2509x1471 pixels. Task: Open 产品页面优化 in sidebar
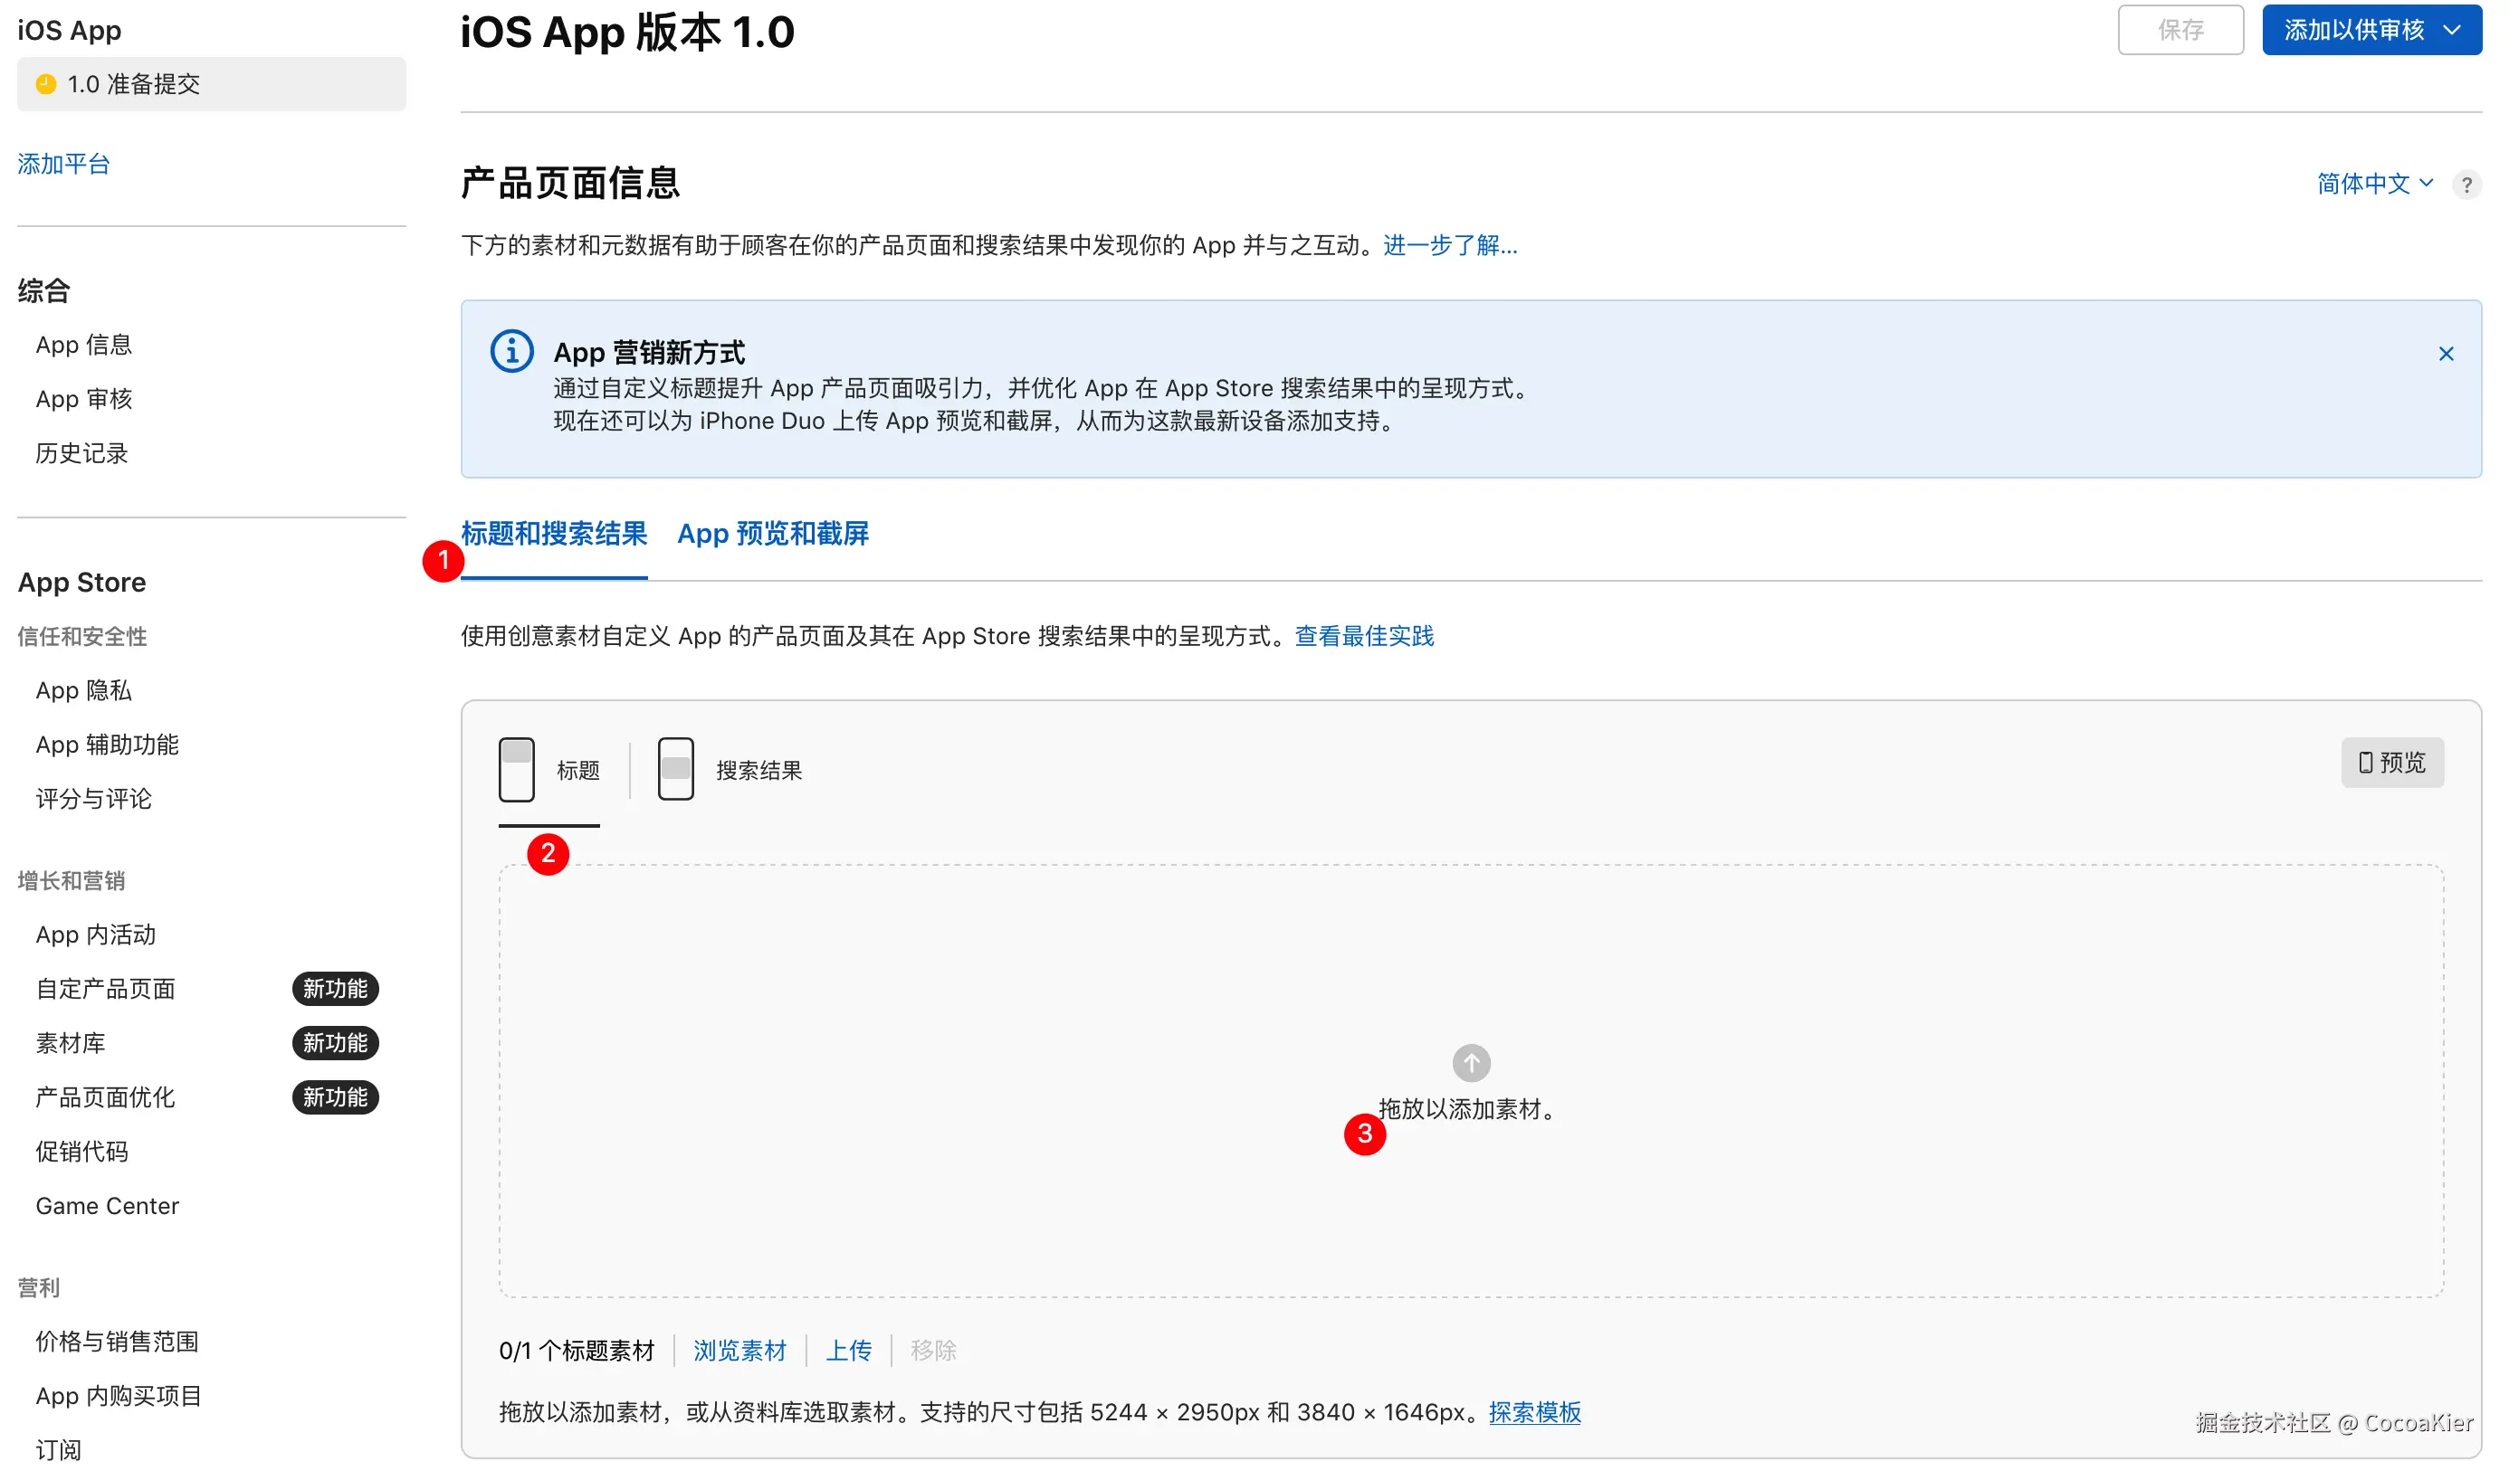click(x=106, y=1097)
